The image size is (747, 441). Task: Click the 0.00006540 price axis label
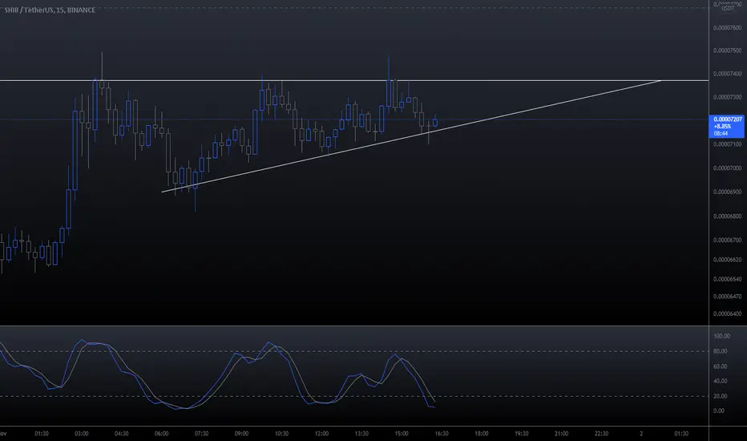coord(728,279)
